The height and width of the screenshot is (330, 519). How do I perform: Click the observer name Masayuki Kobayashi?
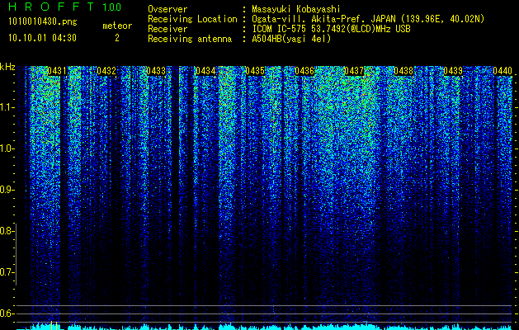click(x=296, y=9)
